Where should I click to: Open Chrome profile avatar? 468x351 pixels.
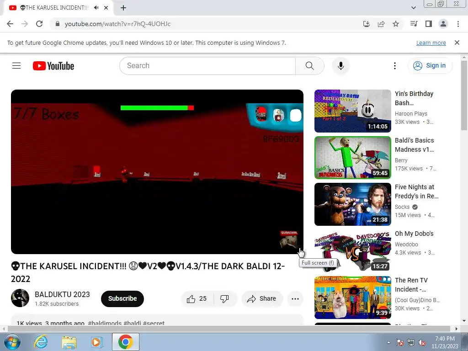[x=443, y=24]
